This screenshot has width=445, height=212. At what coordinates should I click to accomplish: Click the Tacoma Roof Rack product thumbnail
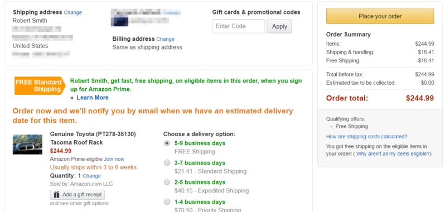pos(27,144)
